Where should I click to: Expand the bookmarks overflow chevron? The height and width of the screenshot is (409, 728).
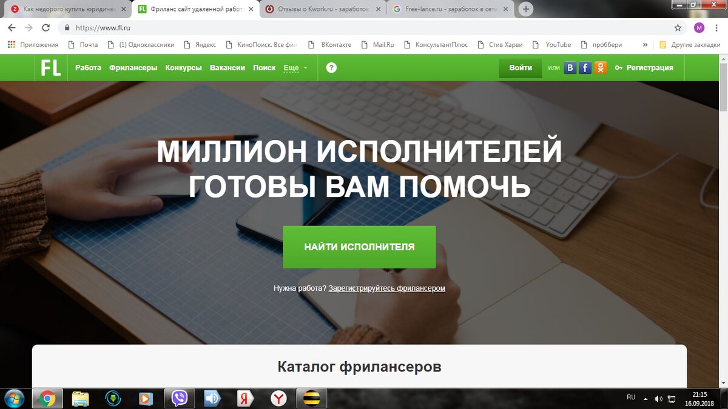pyautogui.click(x=645, y=44)
